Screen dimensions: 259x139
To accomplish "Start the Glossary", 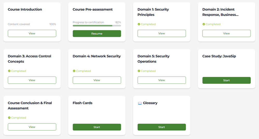I will (162, 127).
